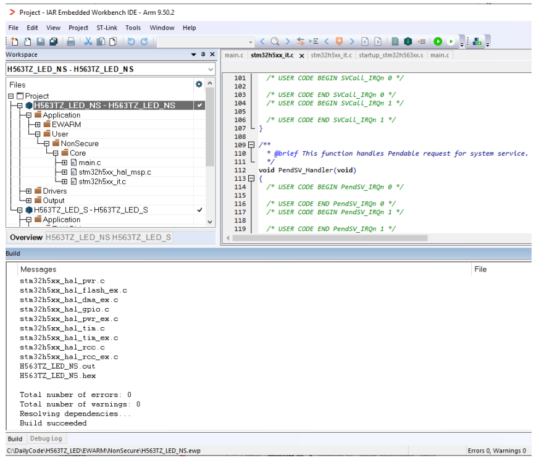Click the Toggle Breakpoint toolbar icon
The image size is (539, 463).
[422, 41]
